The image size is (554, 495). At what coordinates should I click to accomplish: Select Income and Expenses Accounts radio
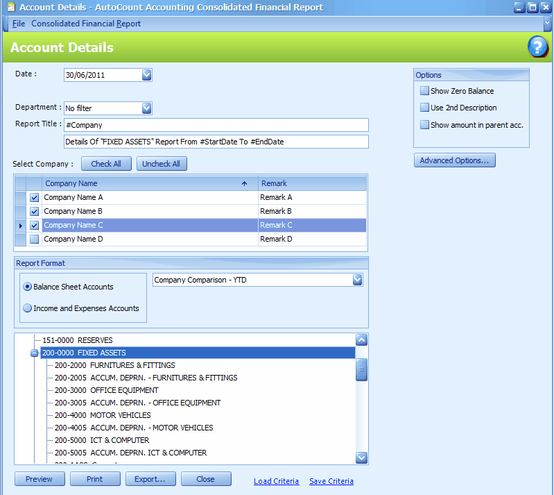coord(27,308)
